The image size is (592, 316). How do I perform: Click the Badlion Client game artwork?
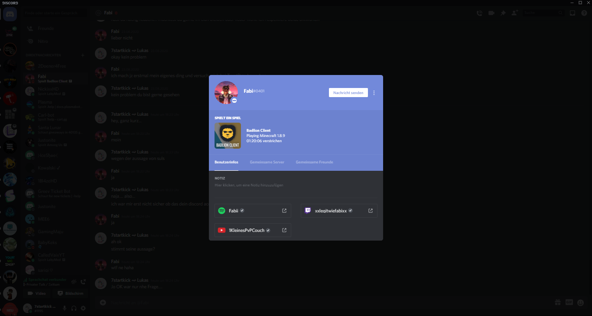[228, 136]
